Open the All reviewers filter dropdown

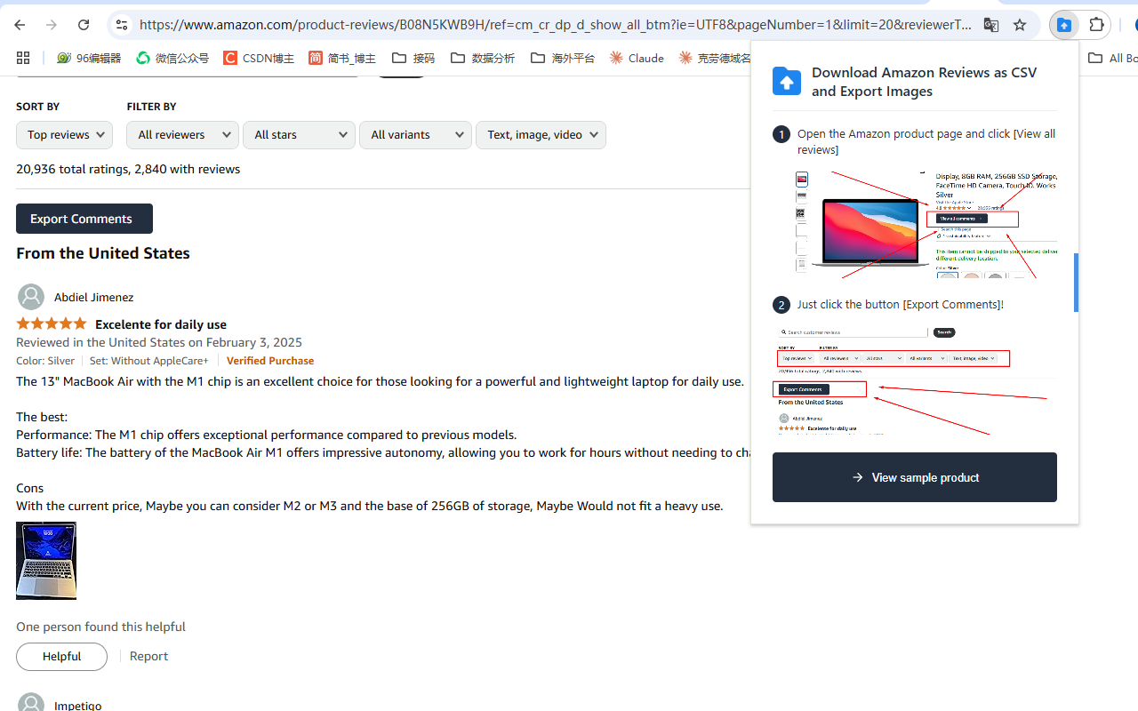coord(182,135)
